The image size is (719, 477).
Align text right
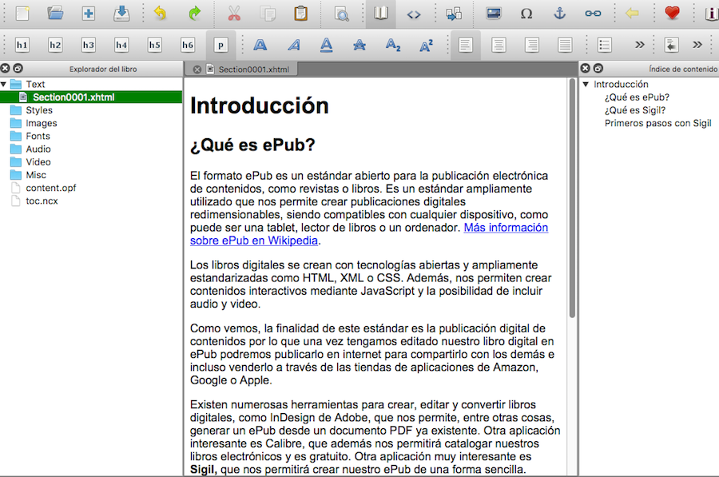pyautogui.click(x=532, y=45)
